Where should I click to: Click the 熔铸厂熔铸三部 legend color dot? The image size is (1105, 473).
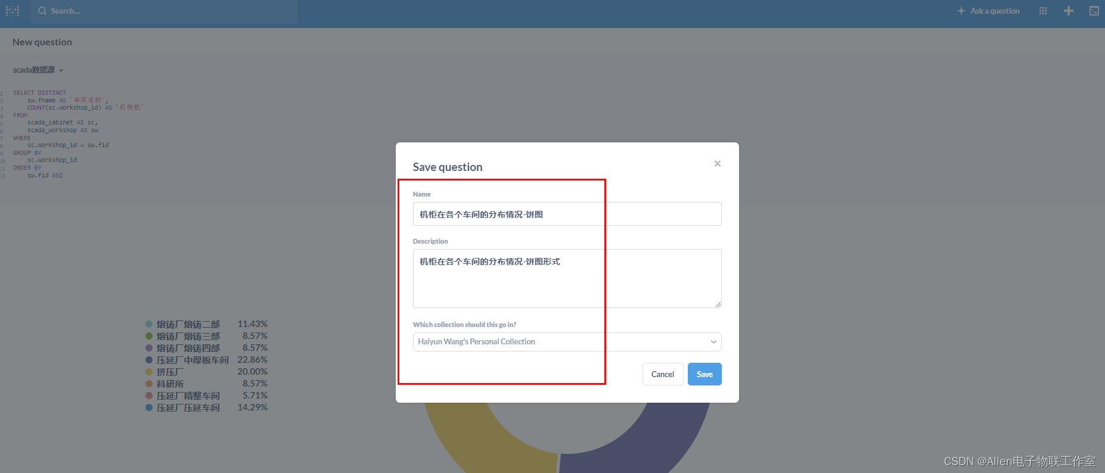149,336
